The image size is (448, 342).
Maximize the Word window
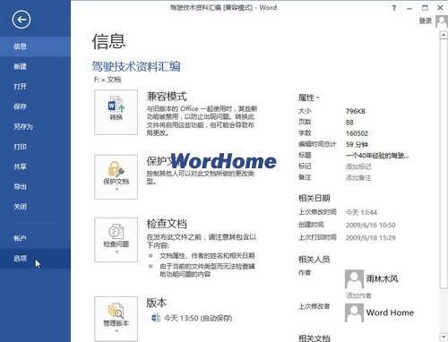pos(425,8)
